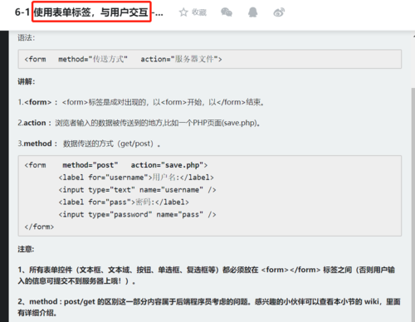
Task: Click code line label for="pass"
Action: coord(124,202)
